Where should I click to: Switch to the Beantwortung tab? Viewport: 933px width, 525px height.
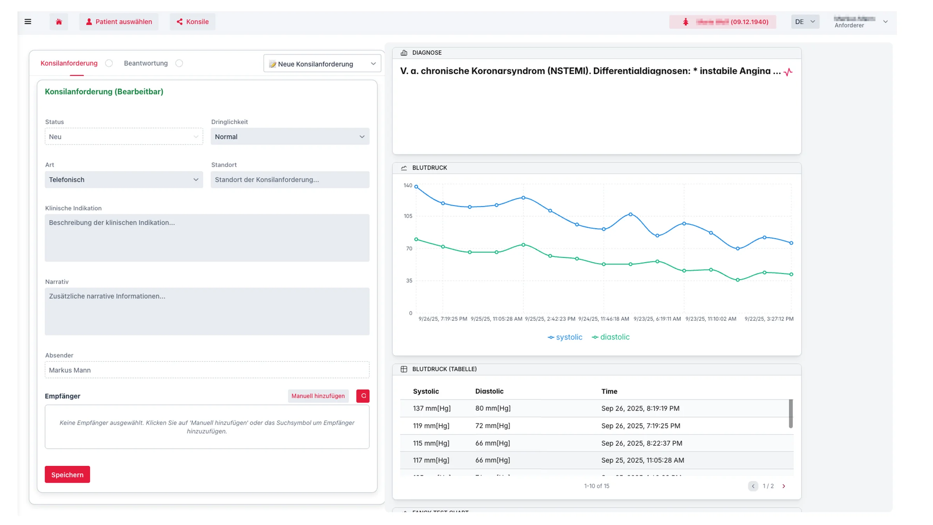tap(146, 63)
